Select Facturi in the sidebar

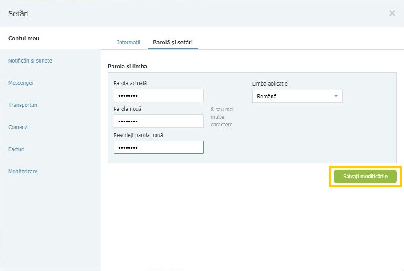[16, 149]
